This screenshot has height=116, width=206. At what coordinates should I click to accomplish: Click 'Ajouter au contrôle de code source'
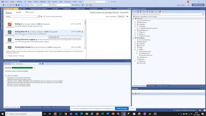(x=185, y=110)
